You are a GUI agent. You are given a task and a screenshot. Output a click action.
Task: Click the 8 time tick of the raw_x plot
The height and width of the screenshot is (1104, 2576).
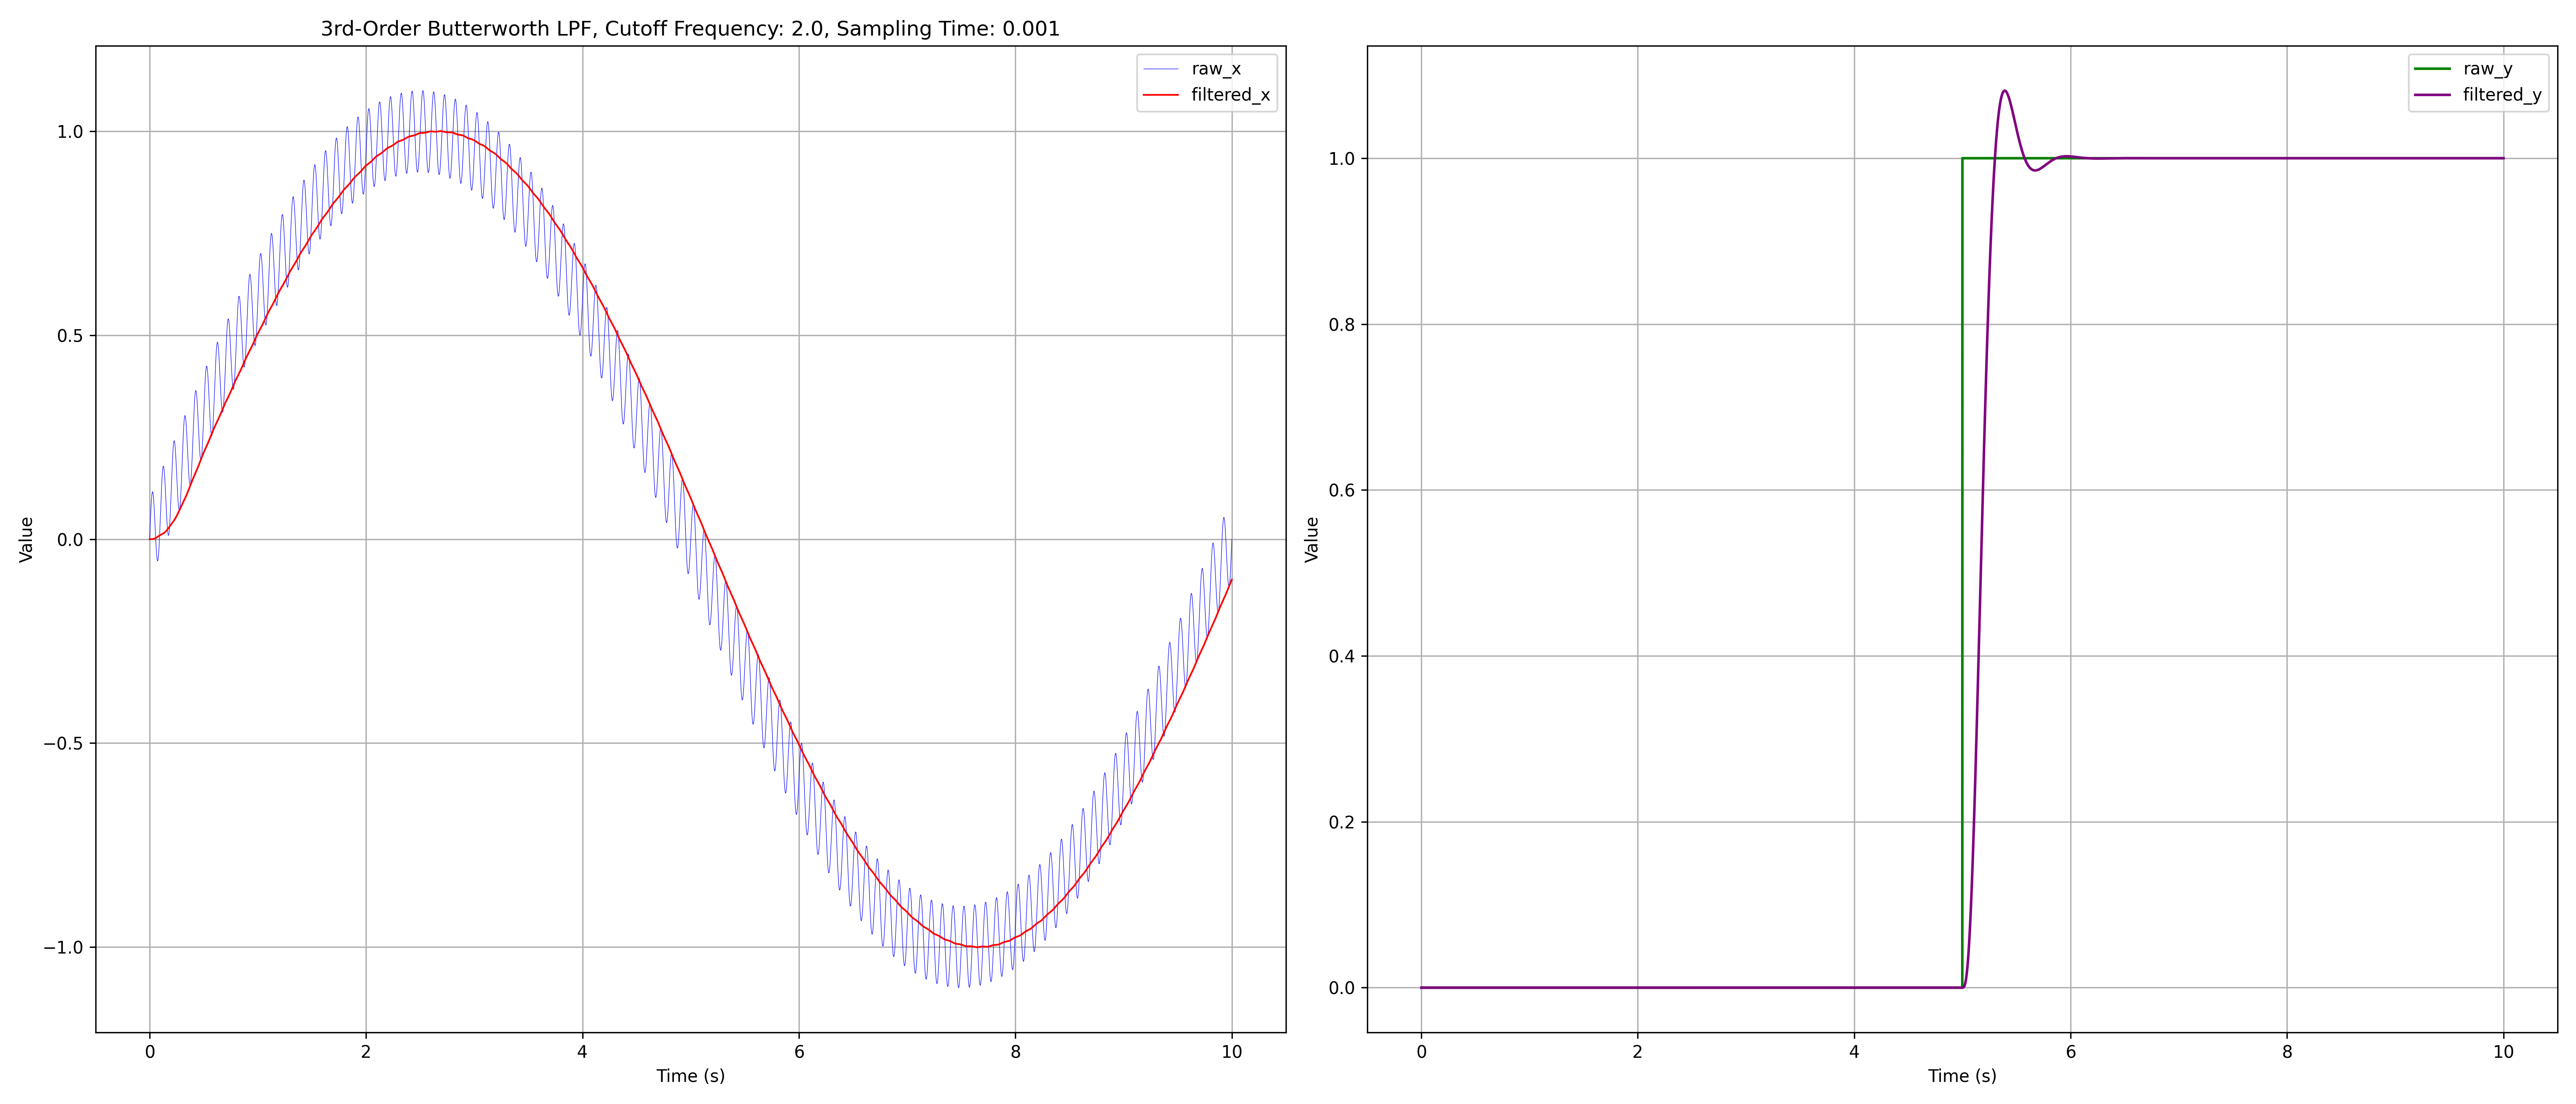(1015, 1052)
